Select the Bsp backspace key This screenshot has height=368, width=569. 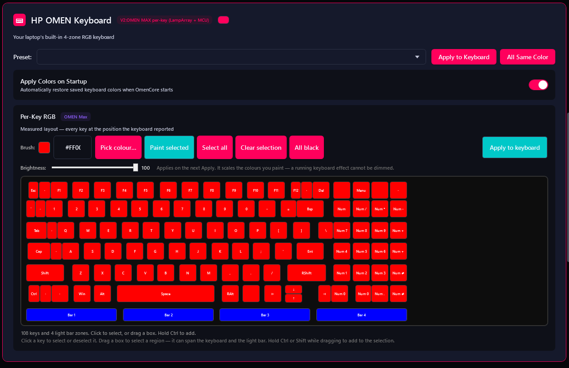[x=310, y=209]
